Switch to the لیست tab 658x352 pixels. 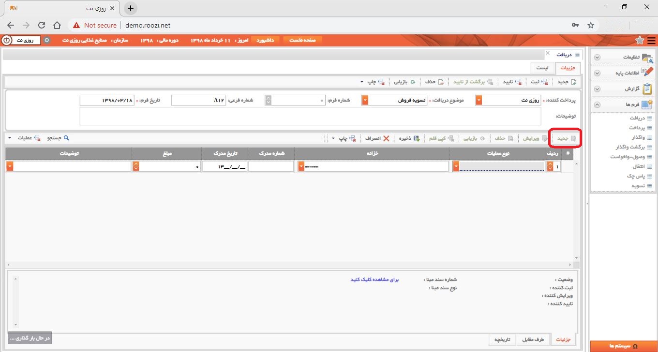542,68
